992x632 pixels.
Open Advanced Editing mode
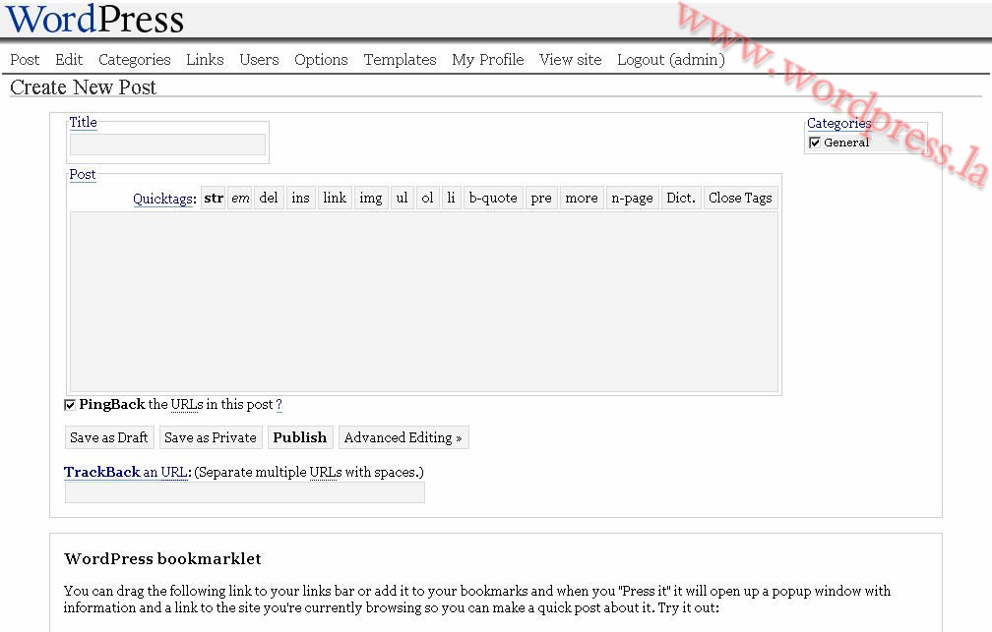pos(403,437)
